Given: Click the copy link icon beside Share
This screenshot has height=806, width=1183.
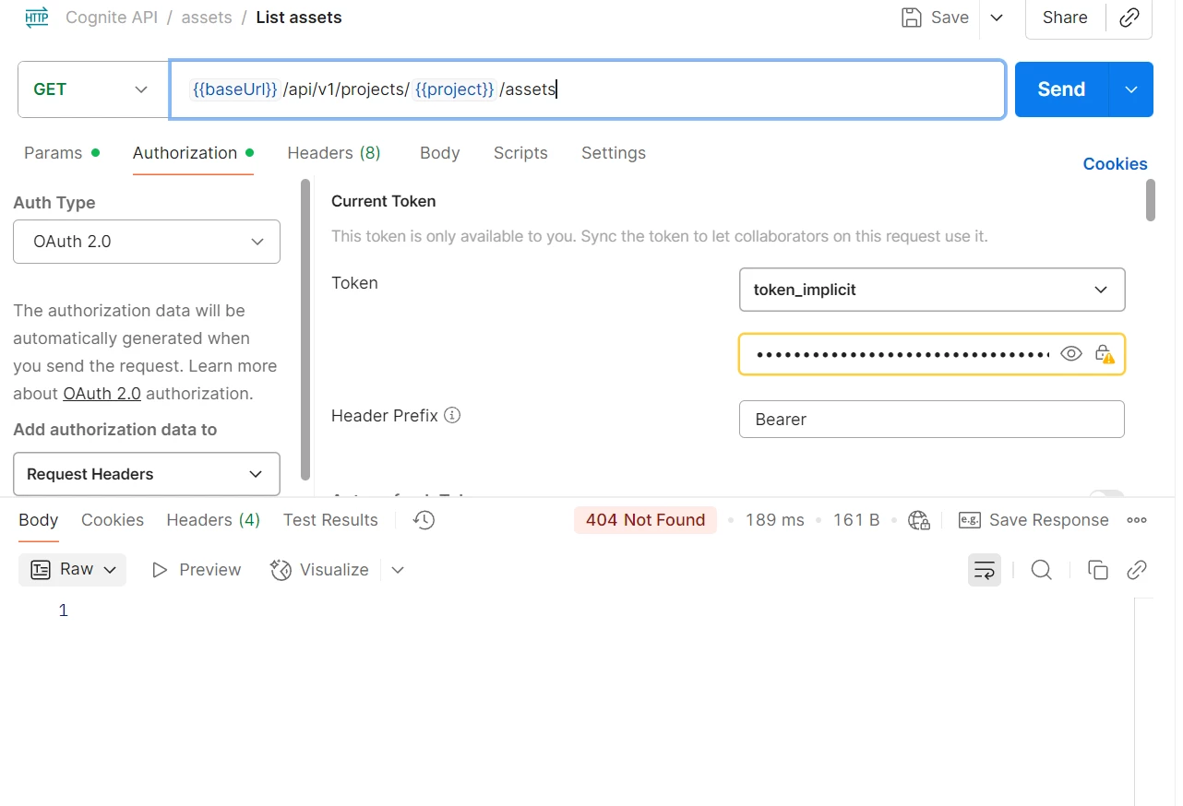Looking at the screenshot, I should (x=1129, y=18).
